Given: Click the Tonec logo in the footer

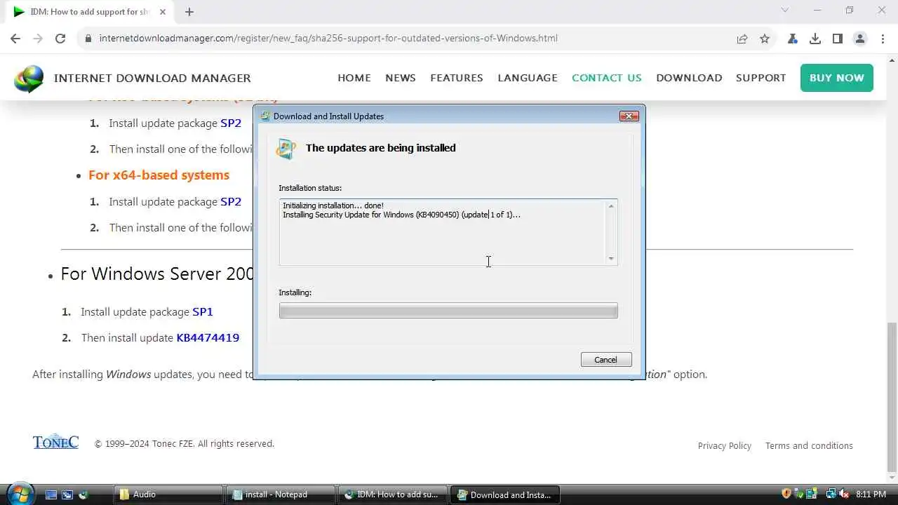Looking at the screenshot, I should (x=55, y=442).
